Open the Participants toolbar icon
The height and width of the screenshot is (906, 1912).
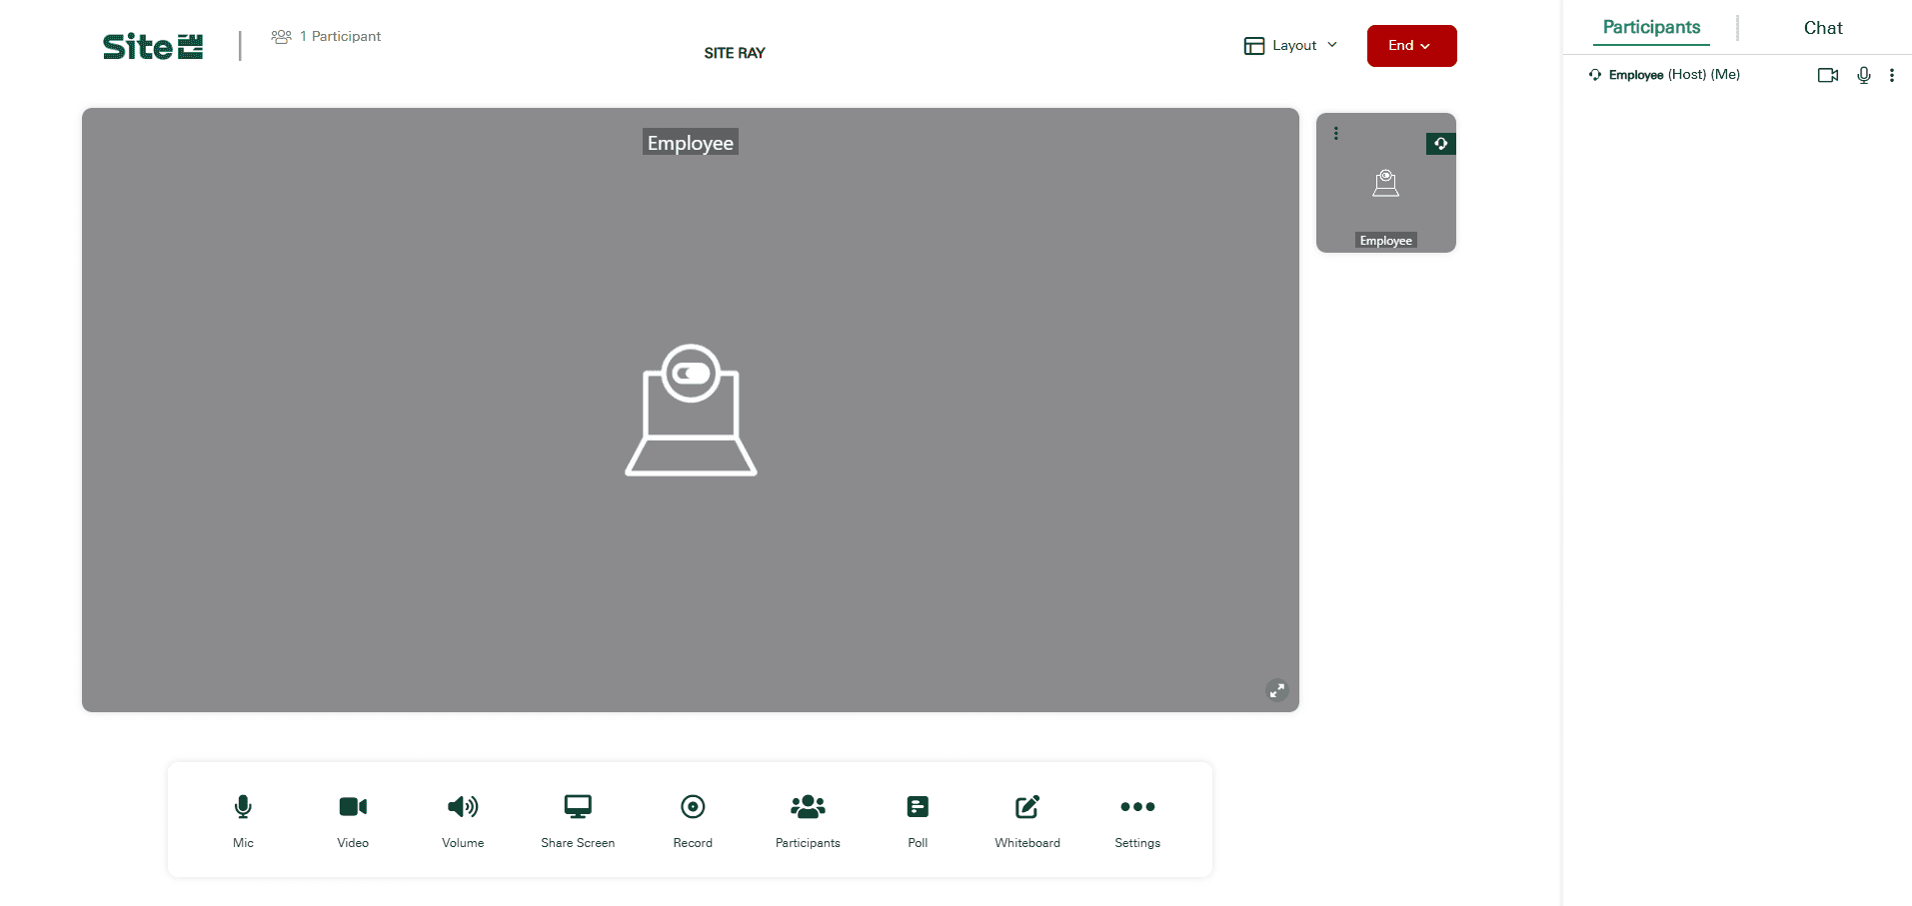pyautogui.click(x=808, y=807)
